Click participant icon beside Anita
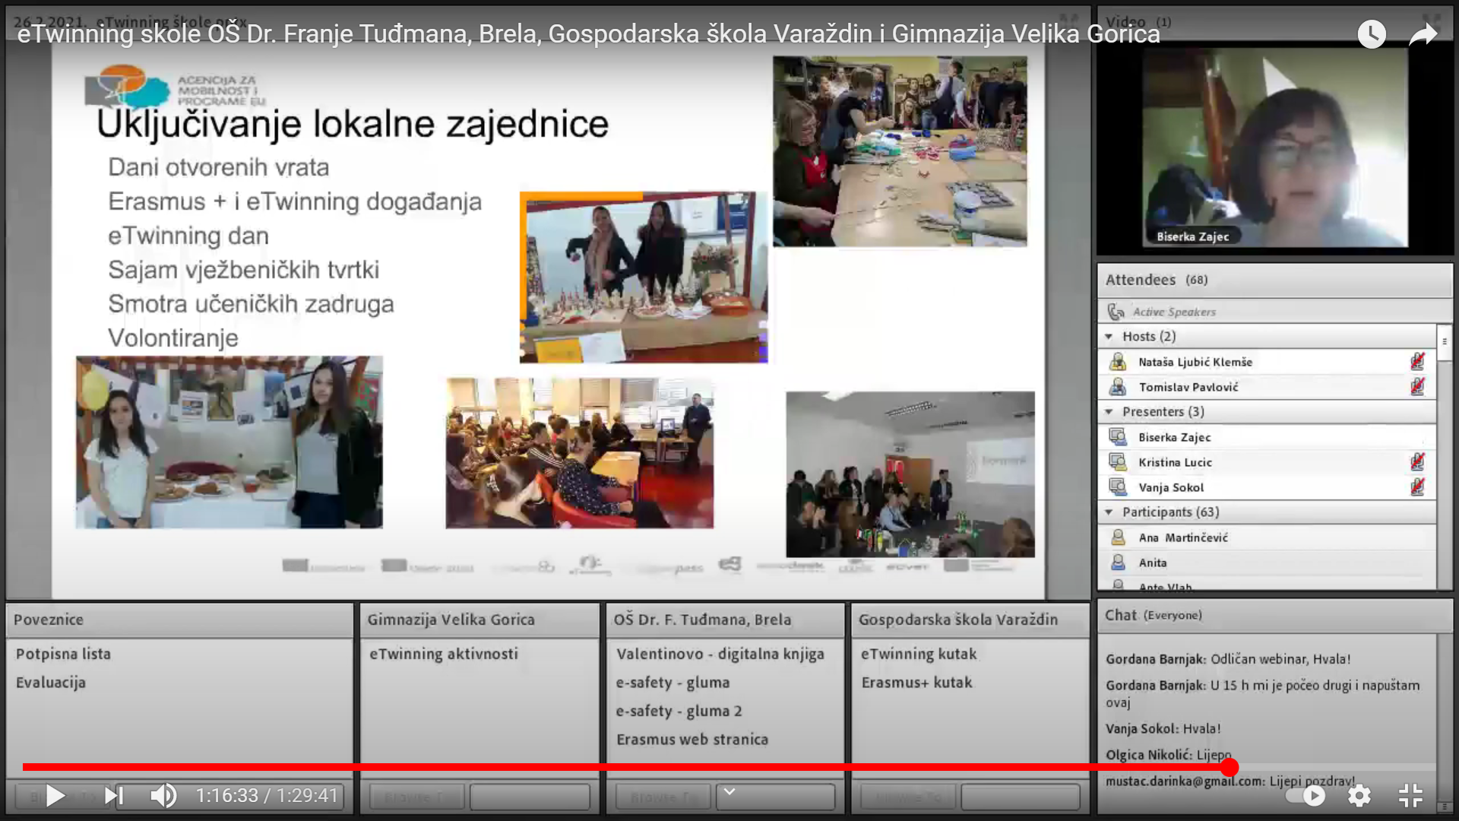1459x821 pixels. pyautogui.click(x=1118, y=563)
